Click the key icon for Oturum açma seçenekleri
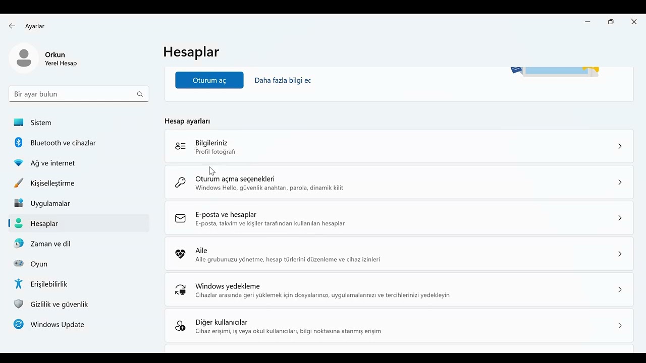The image size is (646, 363). pos(180,183)
